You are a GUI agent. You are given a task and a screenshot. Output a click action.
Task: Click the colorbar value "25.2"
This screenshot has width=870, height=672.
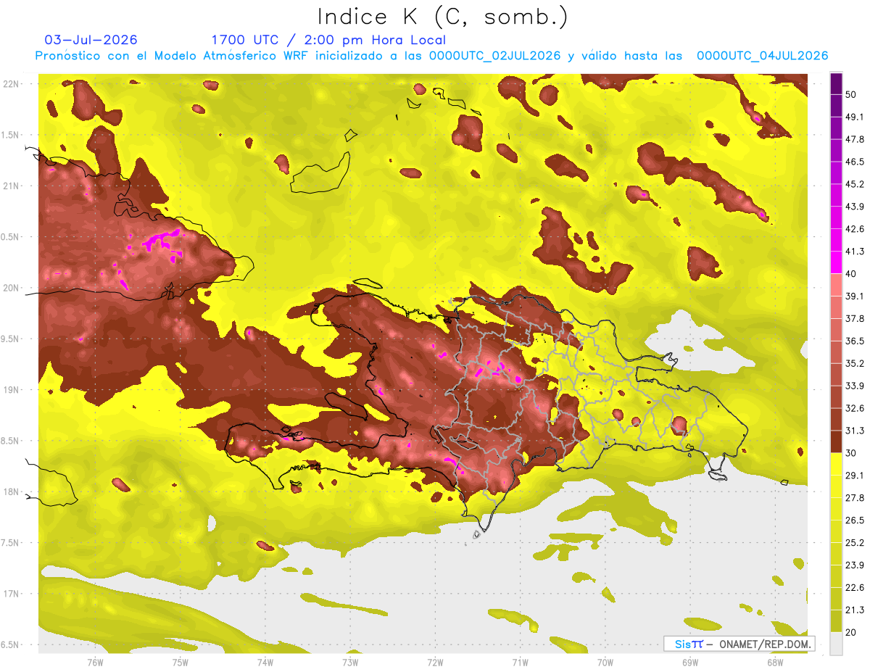click(x=855, y=542)
